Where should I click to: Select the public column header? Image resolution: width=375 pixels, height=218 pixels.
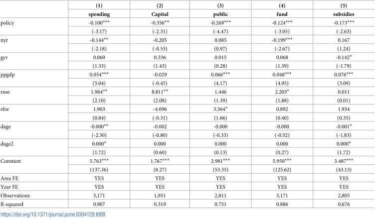(220, 14)
